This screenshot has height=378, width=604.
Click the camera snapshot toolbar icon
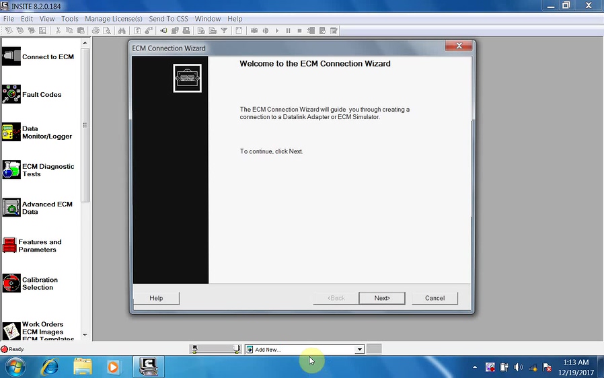[254, 30]
